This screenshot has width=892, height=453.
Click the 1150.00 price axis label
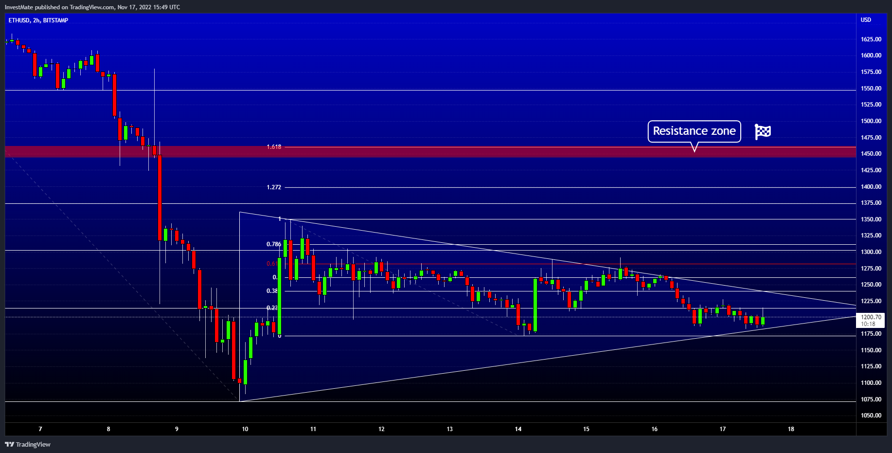[x=871, y=350]
